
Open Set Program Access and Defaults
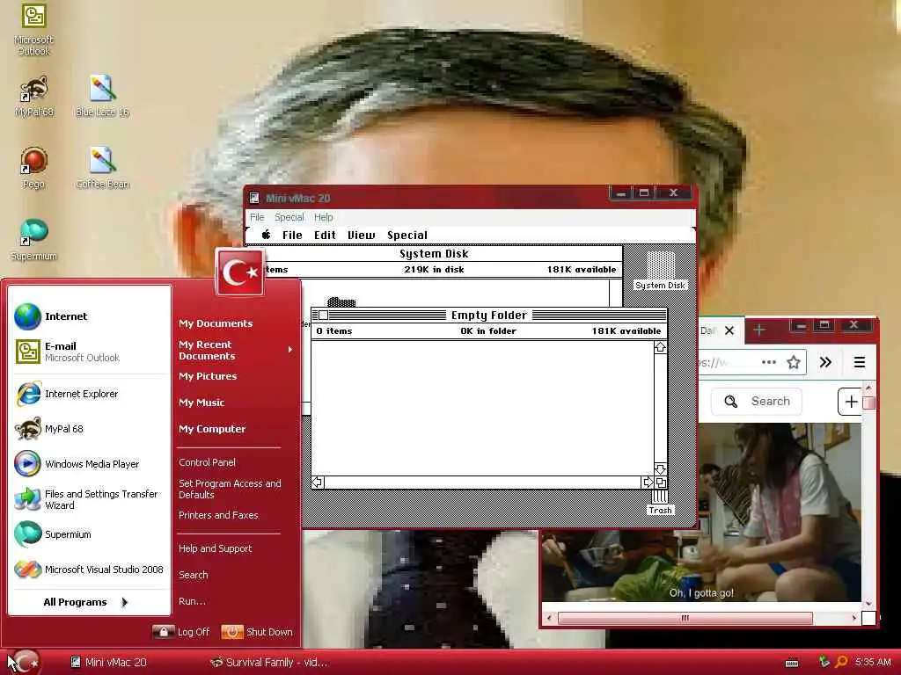click(x=230, y=489)
